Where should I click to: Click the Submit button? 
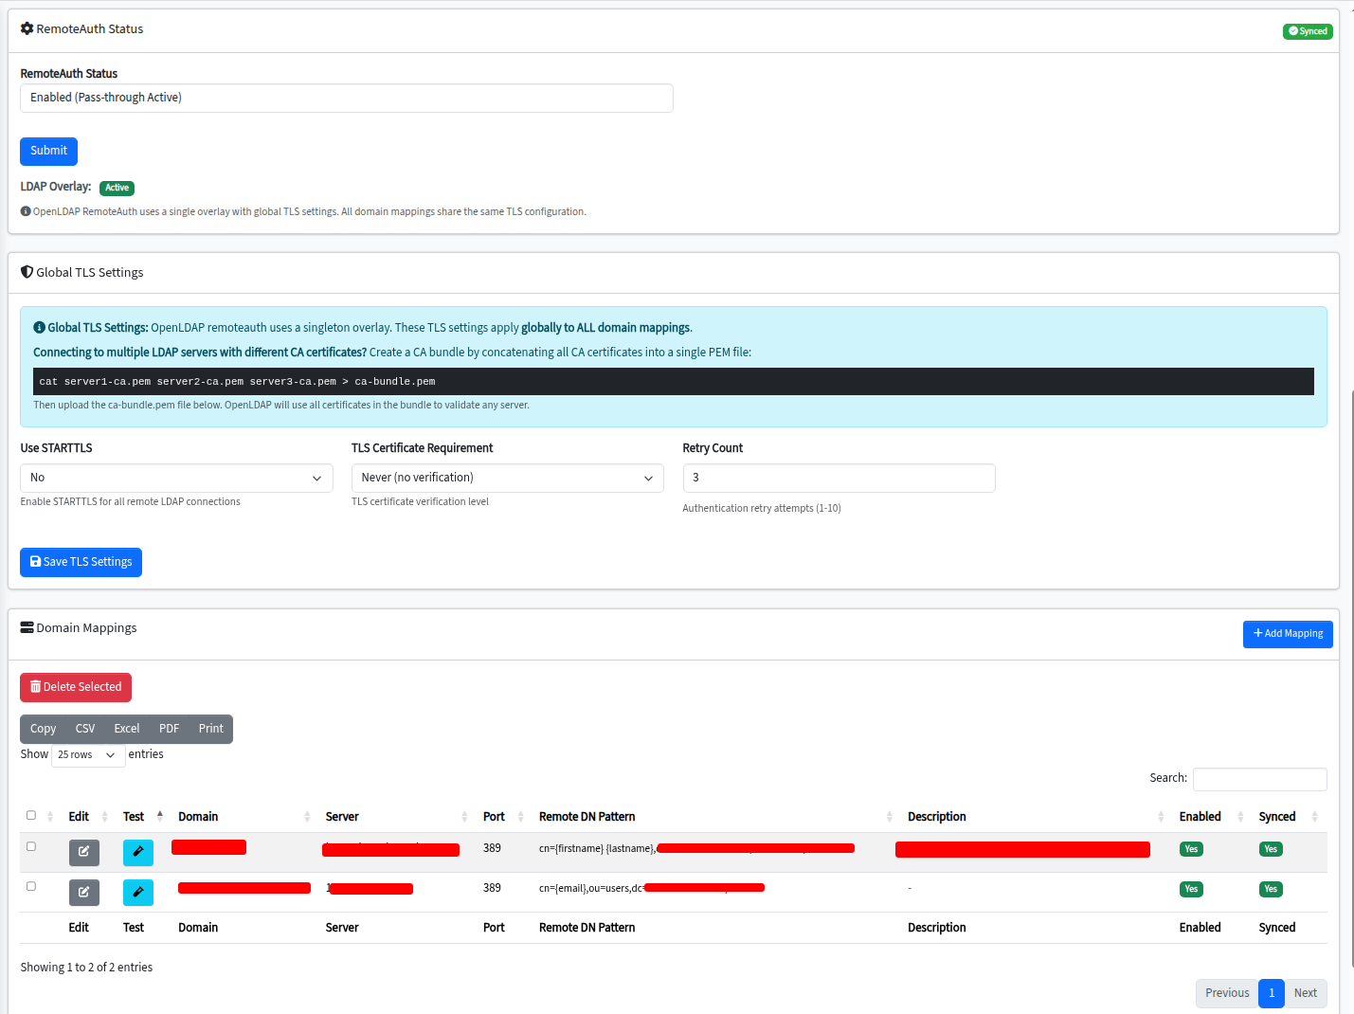pyautogui.click(x=48, y=151)
